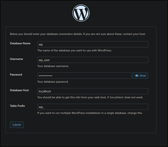
Task: Click the Username label
Action: click(x=17, y=59)
